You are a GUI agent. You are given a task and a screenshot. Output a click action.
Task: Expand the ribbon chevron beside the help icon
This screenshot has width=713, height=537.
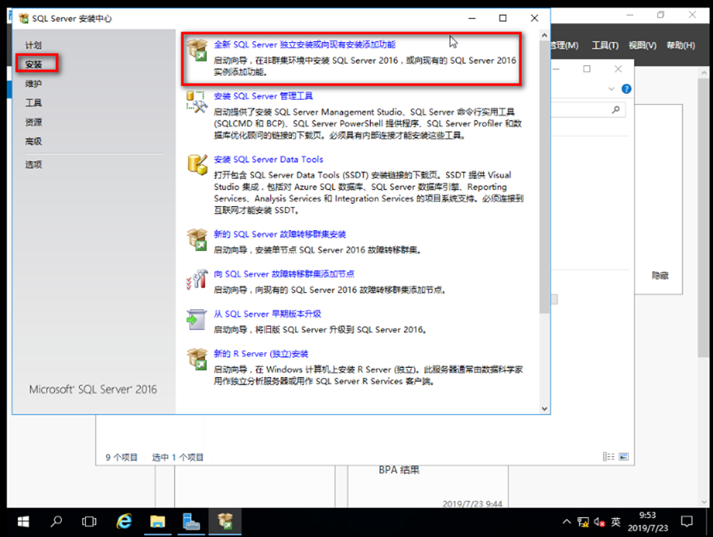pos(611,89)
